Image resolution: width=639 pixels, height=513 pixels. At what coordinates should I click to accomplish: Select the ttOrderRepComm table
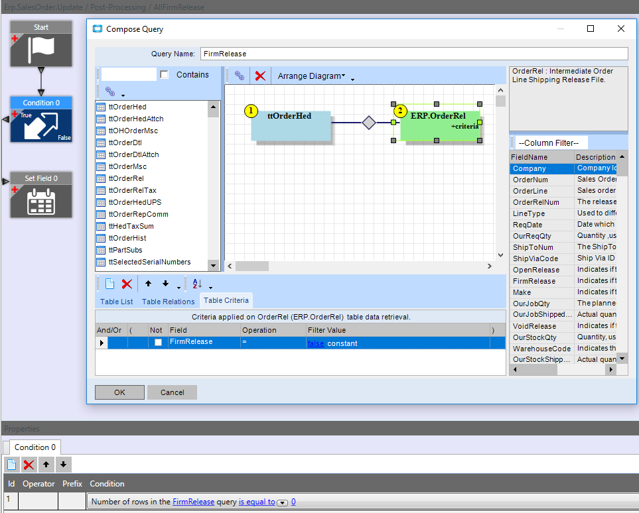point(138,215)
